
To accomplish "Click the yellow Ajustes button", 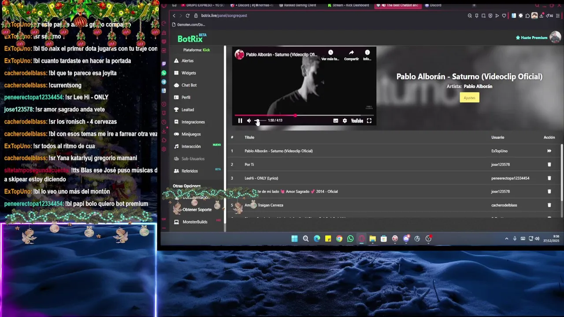I will click(469, 98).
